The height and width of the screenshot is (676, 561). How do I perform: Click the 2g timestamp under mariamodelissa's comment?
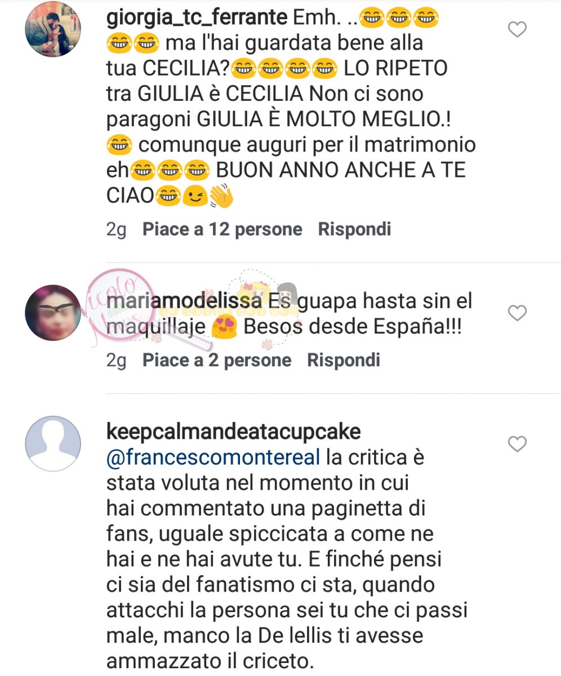pos(117,361)
